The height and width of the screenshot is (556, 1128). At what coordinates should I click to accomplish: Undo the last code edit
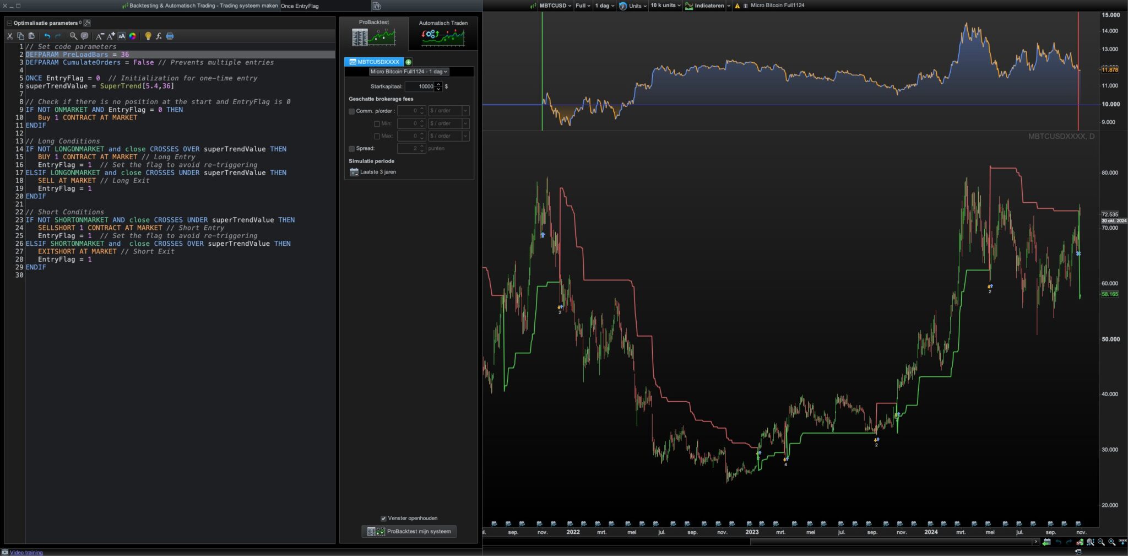click(x=47, y=36)
